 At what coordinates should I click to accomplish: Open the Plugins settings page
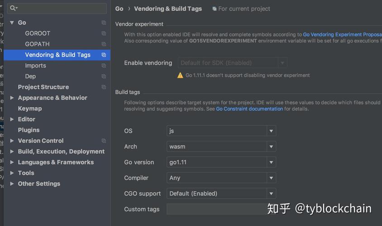click(x=29, y=130)
